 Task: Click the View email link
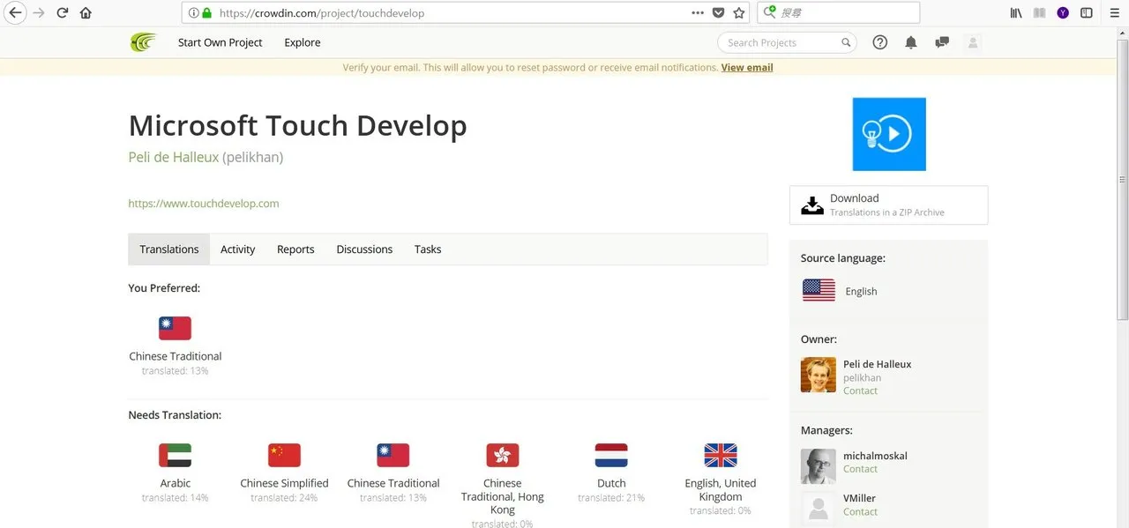click(x=747, y=67)
